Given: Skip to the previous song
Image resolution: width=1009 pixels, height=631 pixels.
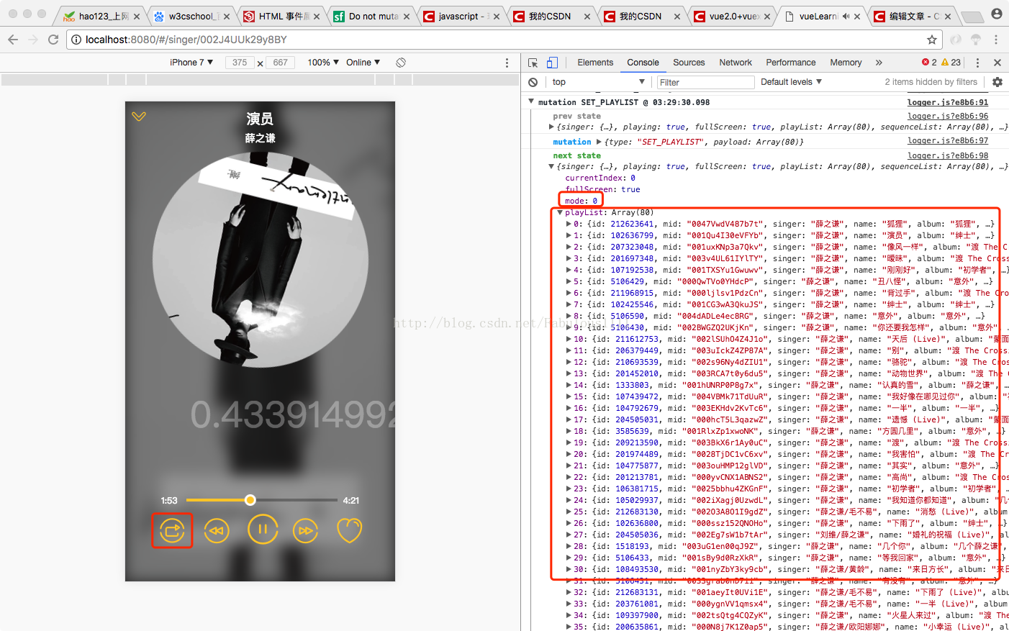Looking at the screenshot, I should [x=217, y=531].
